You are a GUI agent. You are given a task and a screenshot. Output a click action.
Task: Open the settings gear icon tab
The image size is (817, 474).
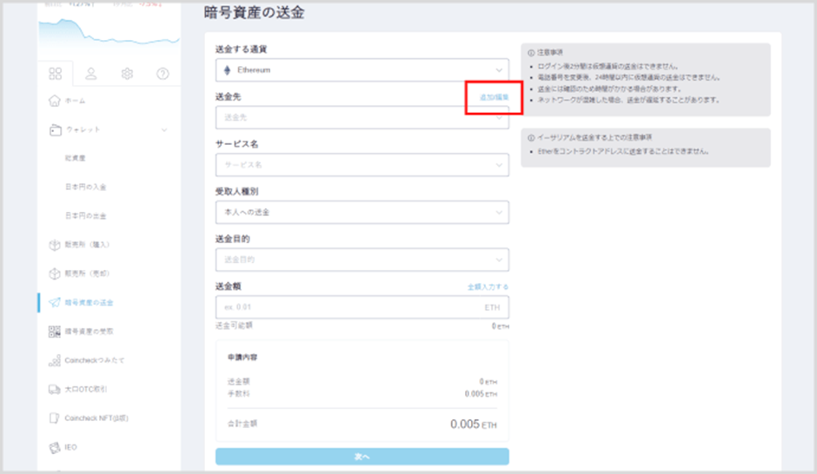point(127,74)
